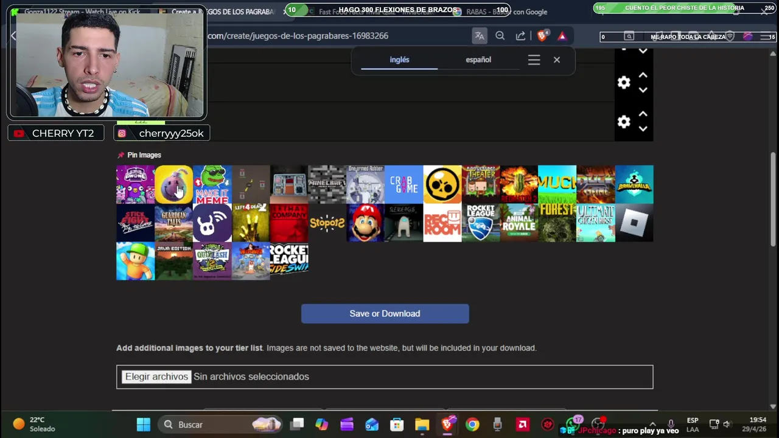Click the Brave Rewards triangle icon
Viewport: 779px width, 438px height.
pyautogui.click(x=562, y=36)
